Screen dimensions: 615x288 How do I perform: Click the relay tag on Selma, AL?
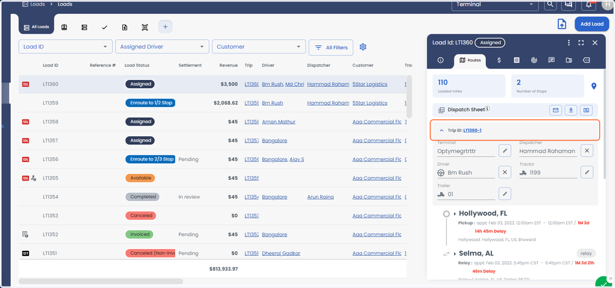click(x=586, y=253)
